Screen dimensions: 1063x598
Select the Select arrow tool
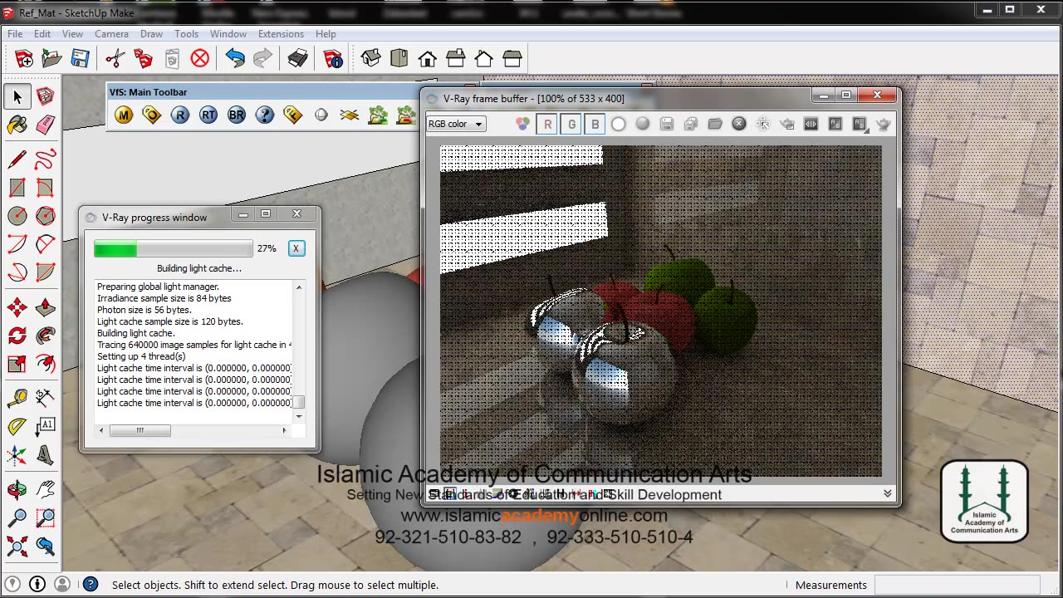(x=17, y=96)
